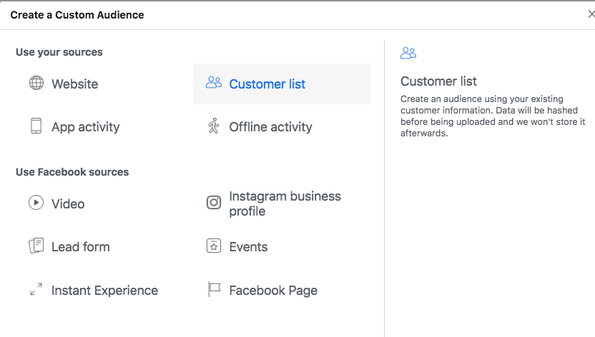
Task: Click the Video play icon
Action: tap(36, 203)
